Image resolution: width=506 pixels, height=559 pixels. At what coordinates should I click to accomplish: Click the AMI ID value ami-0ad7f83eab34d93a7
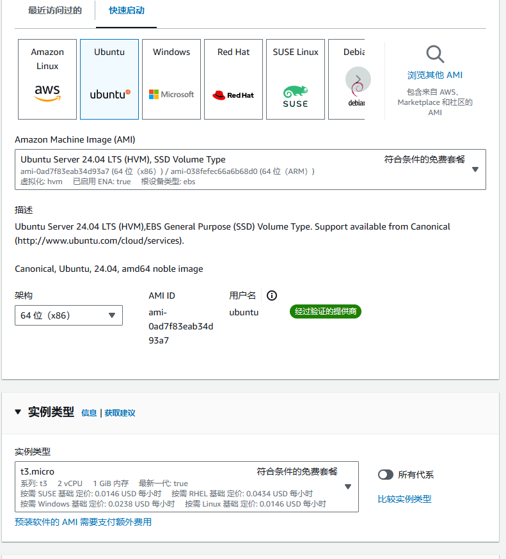pyautogui.click(x=181, y=326)
